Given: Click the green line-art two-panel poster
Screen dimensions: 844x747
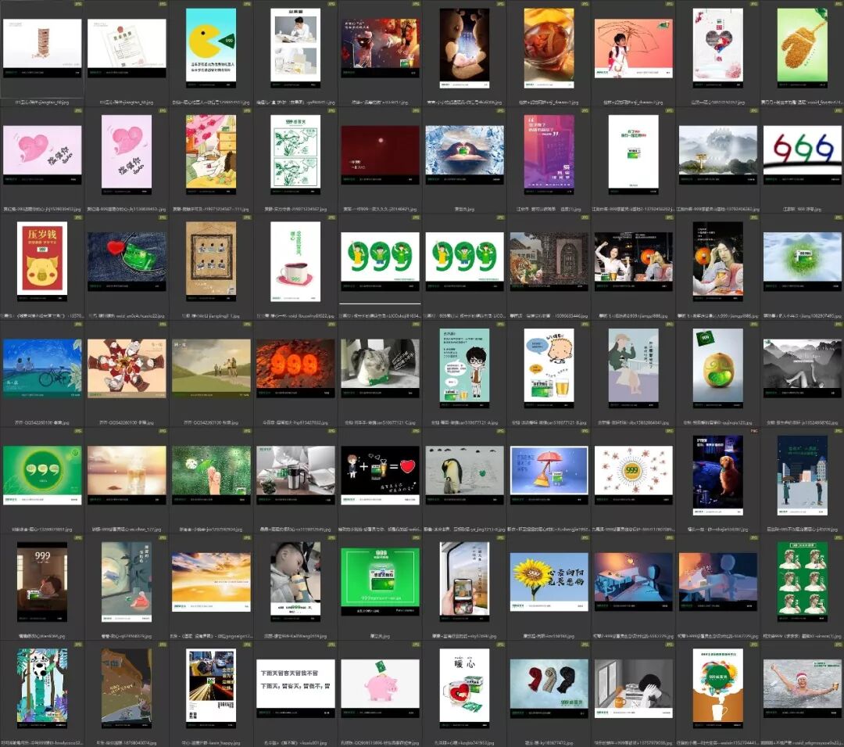Looking at the screenshot, I should tap(295, 155).
